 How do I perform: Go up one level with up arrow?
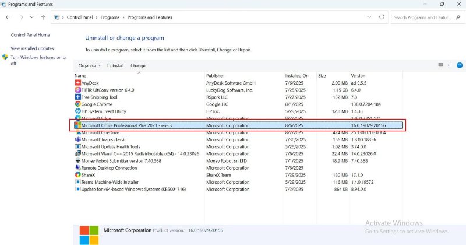[43, 17]
